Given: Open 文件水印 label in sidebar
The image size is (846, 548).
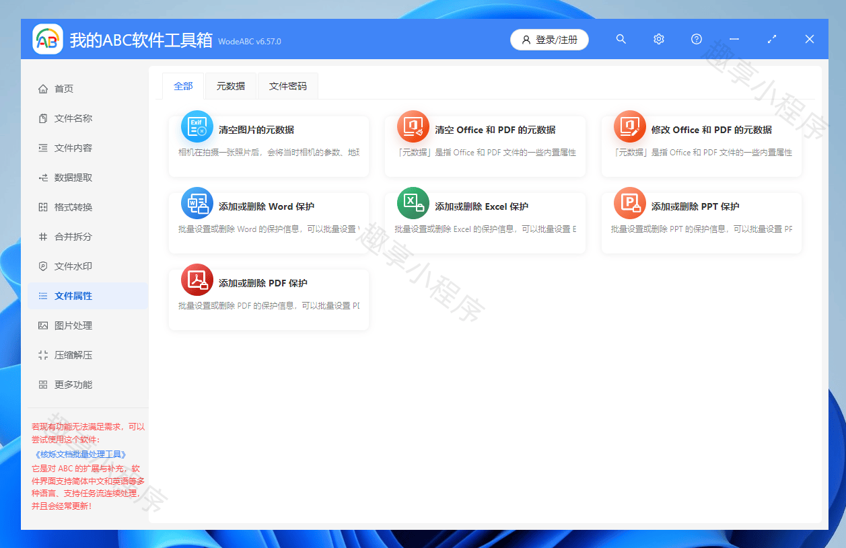Looking at the screenshot, I should pyautogui.click(x=73, y=266).
